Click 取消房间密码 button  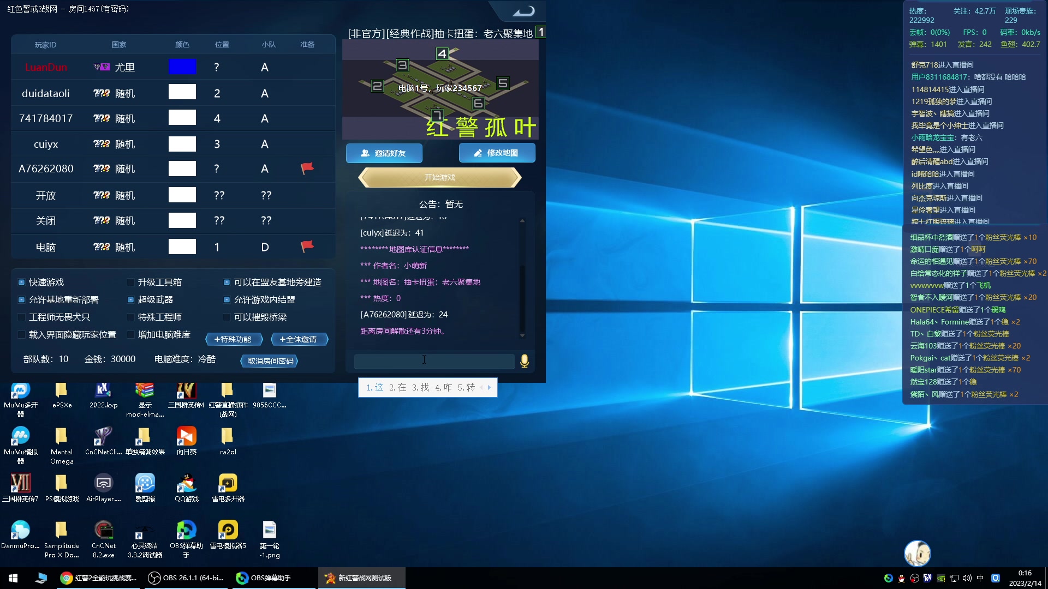[270, 361]
